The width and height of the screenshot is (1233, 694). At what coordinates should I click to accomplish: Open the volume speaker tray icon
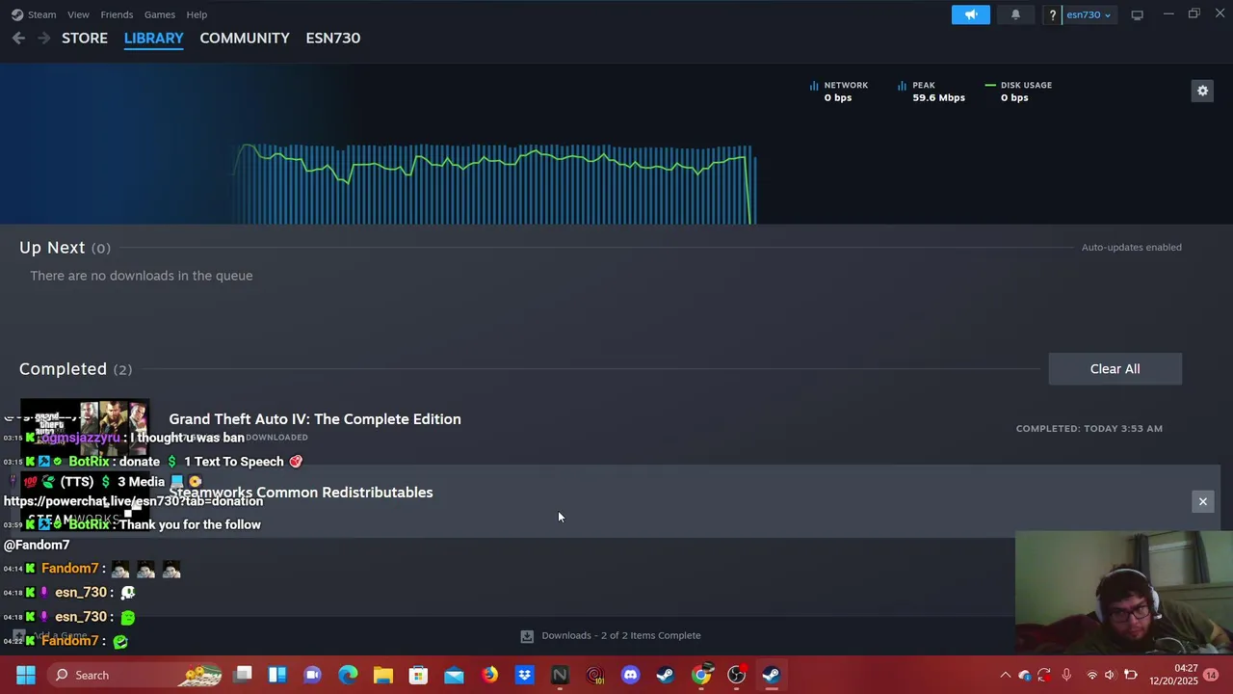coord(1110,675)
